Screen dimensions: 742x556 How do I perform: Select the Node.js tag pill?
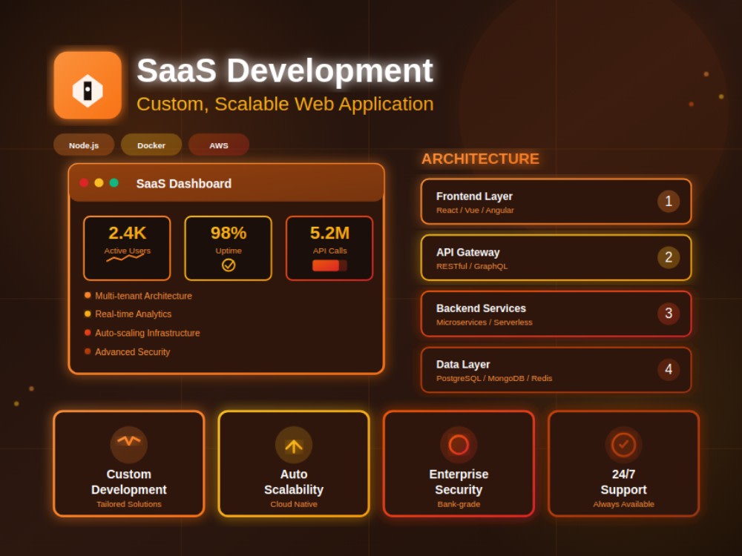click(84, 145)
